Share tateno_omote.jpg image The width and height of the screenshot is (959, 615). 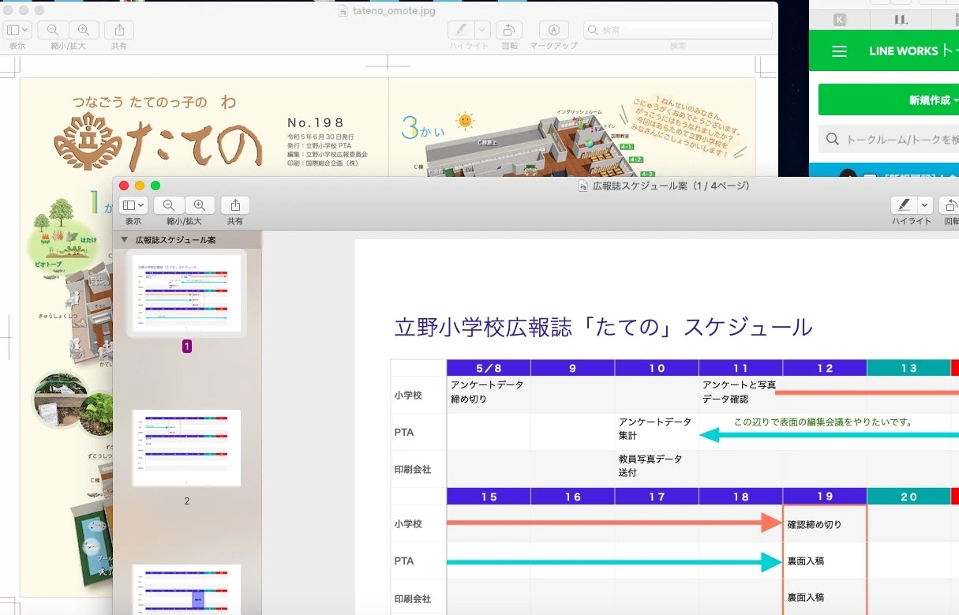(x=119, y=30)
